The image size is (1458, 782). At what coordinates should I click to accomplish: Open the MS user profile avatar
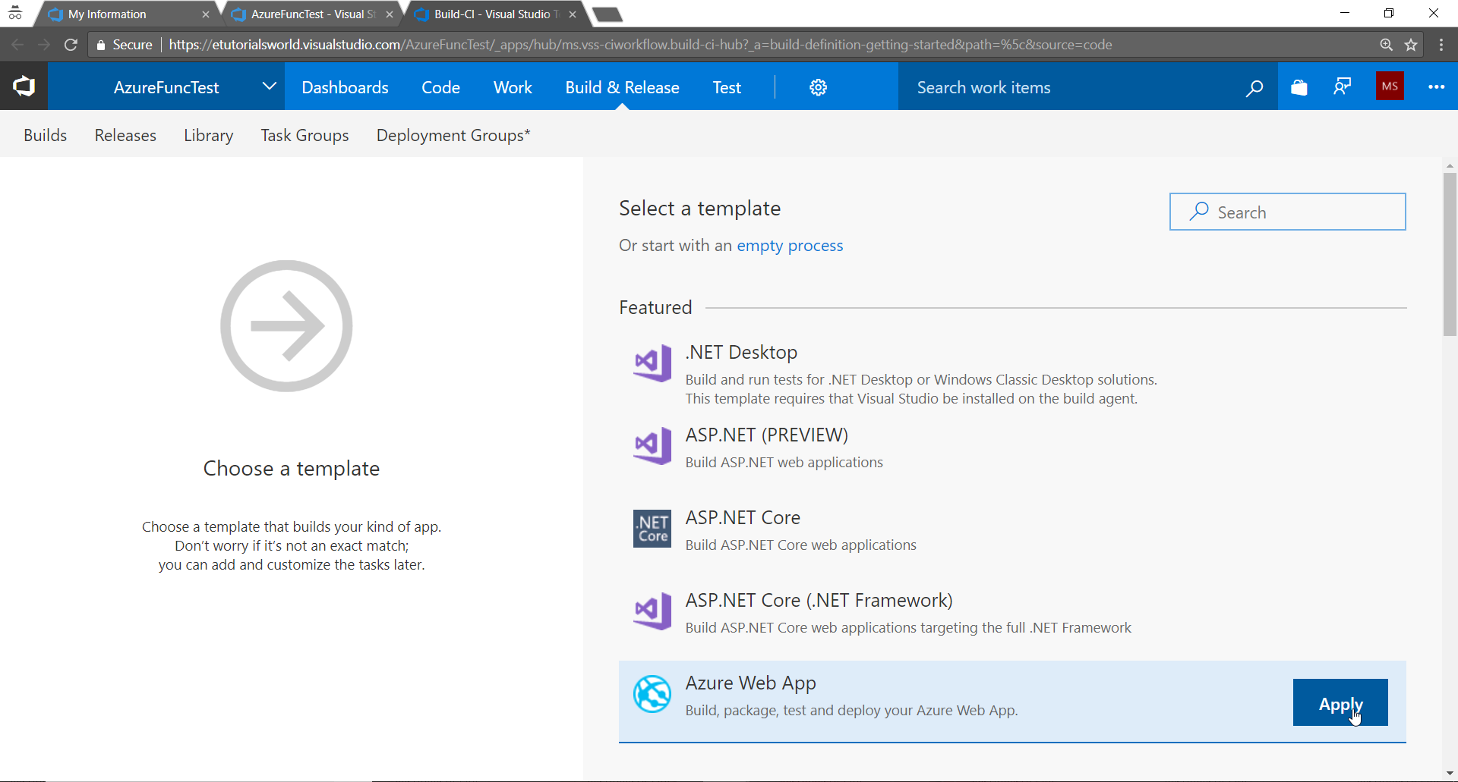[x=1390, y=86]
